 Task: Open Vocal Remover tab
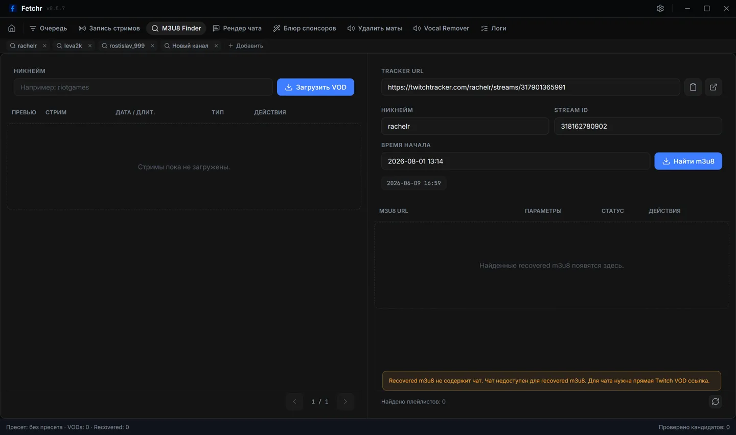point(441,28)
